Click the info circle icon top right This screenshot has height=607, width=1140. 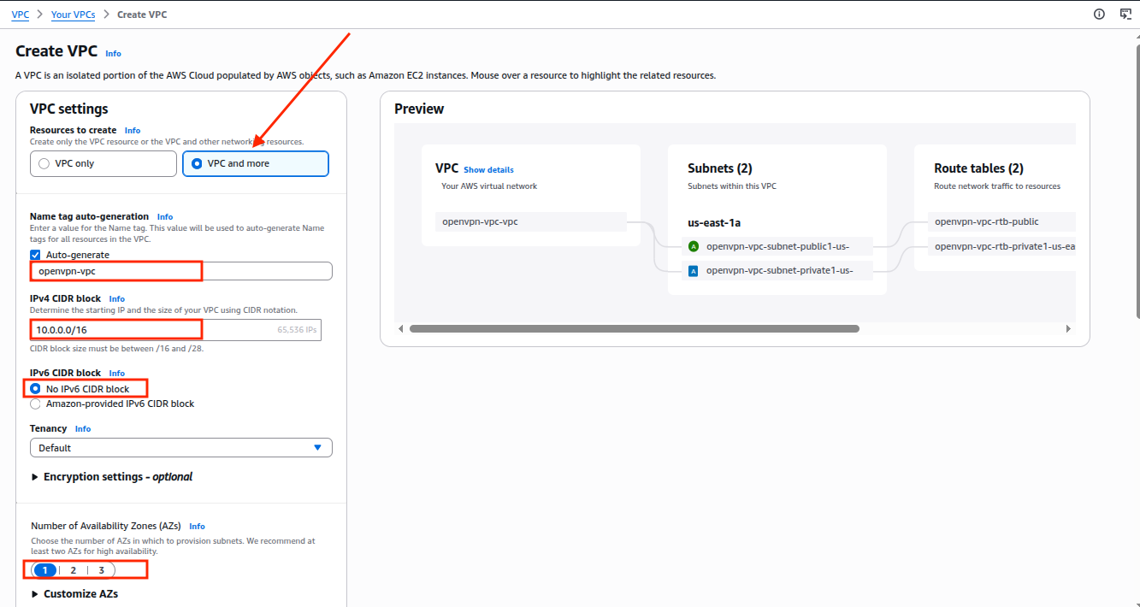(1100, 14)
